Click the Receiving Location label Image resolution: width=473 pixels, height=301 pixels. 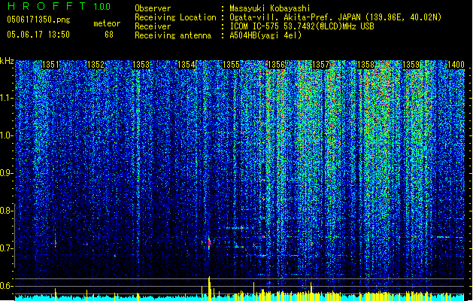click(175, 17)
